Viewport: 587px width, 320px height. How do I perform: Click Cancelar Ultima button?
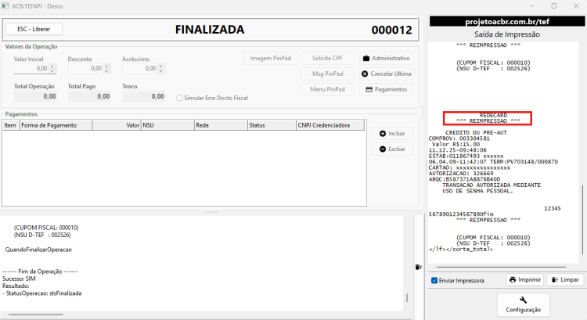point(387,74)
